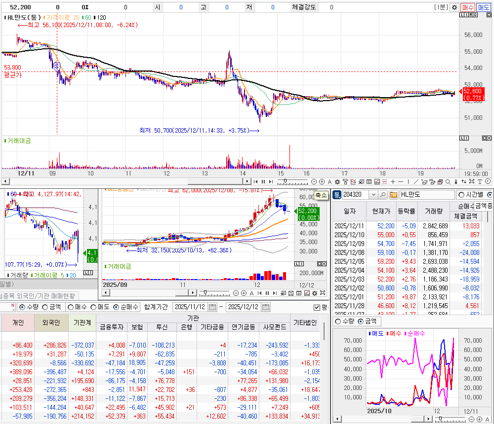Viewport: 494px width, 424px height.
Task: Add indicator chart icon in main toolbar
Action: point(353,182)
